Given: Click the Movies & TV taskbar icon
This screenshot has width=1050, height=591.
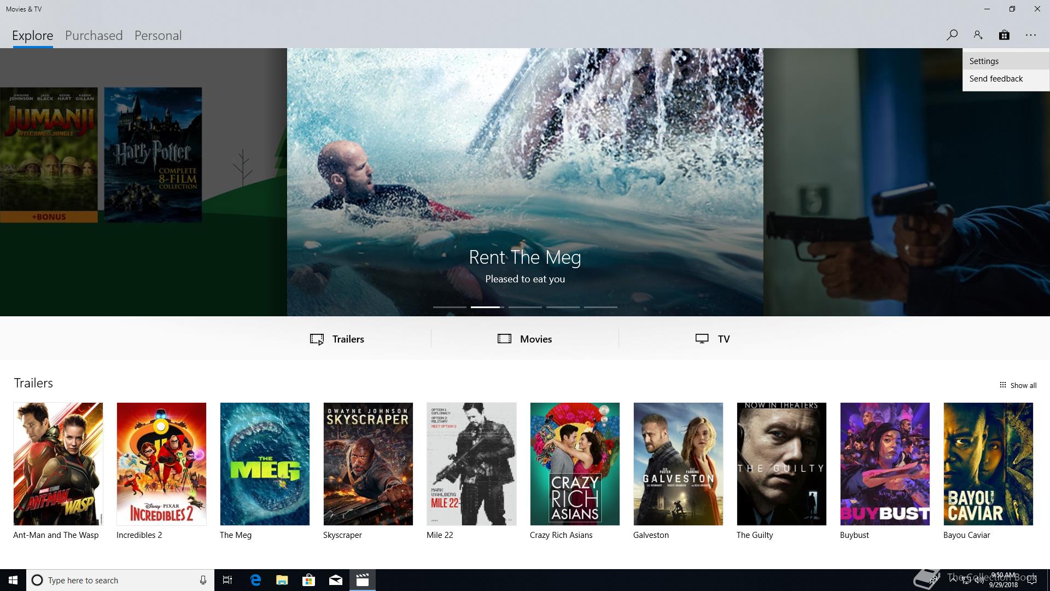Looking at the screenshot, I should click(x=363, y=580).
